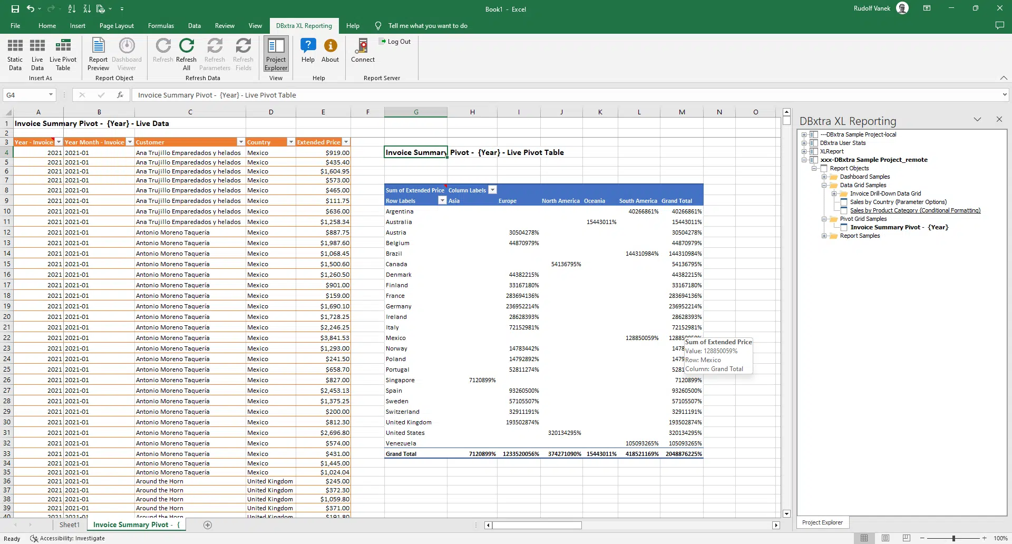The height and width of the screenshot is (544, 1012).
Task: Add a new sheet with plus icon
Action: tap(208, 525)
